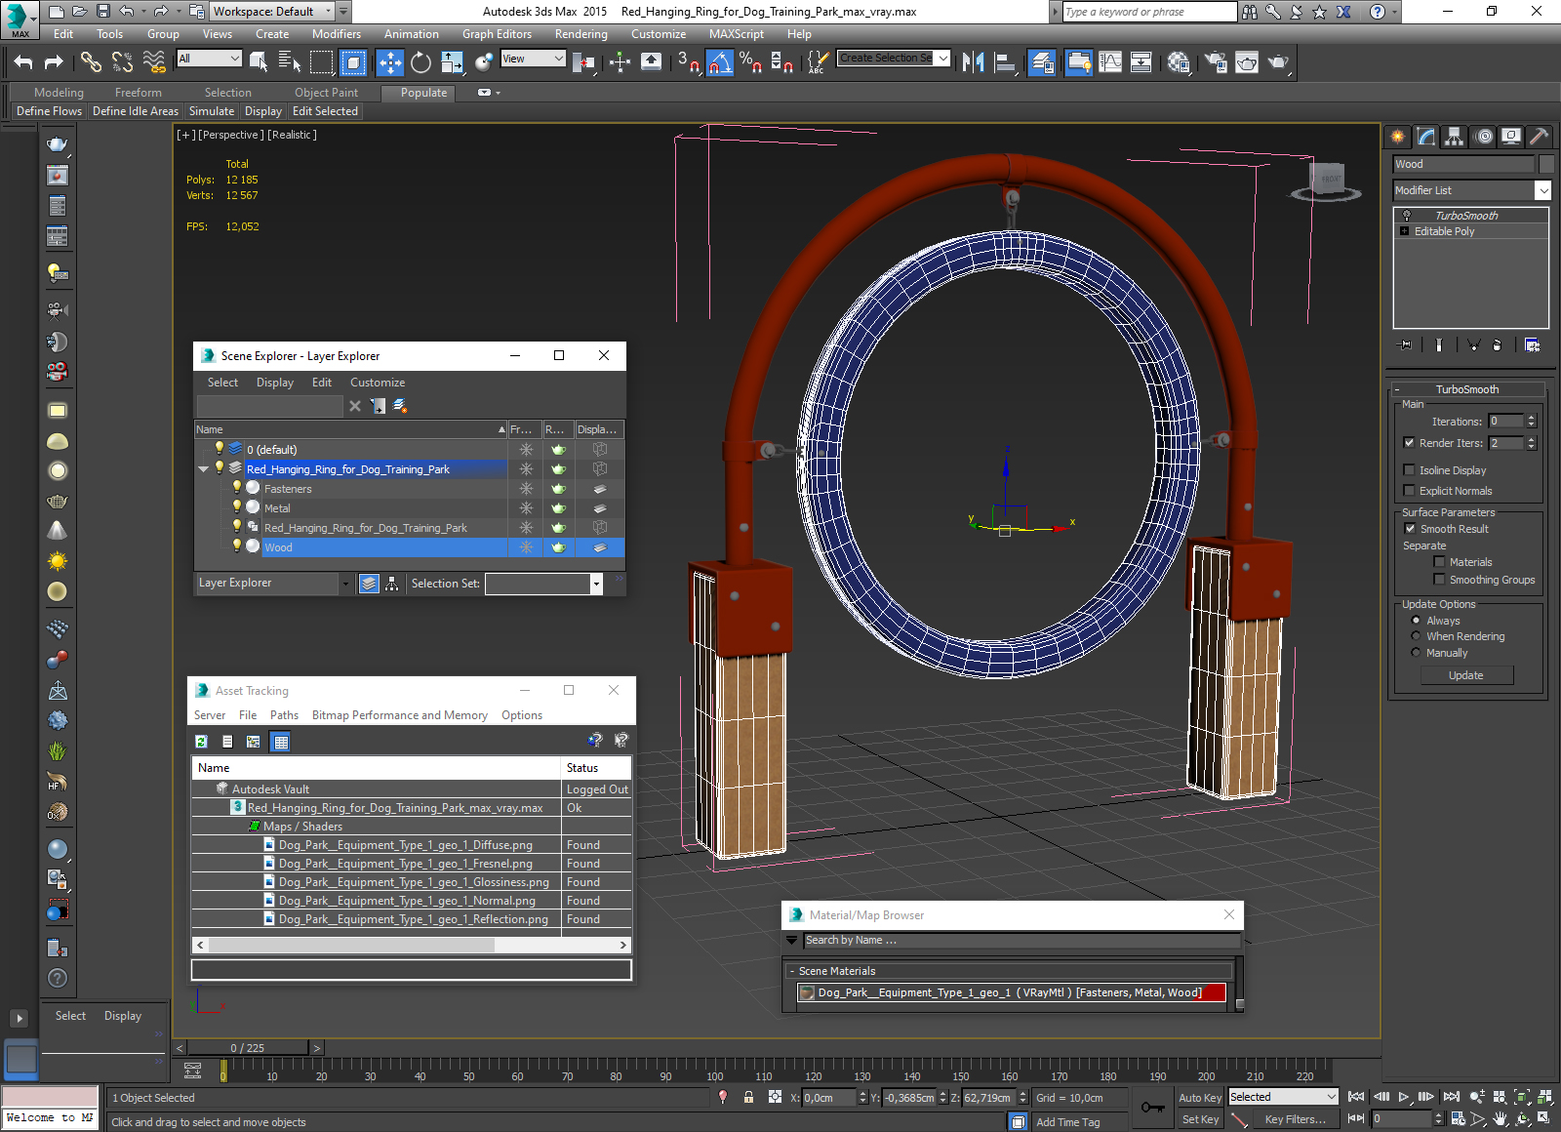Toggle the Isoline Display checkbox
The width and height of the screenshot is (1561, 1132).
(x=1409, y=469)
